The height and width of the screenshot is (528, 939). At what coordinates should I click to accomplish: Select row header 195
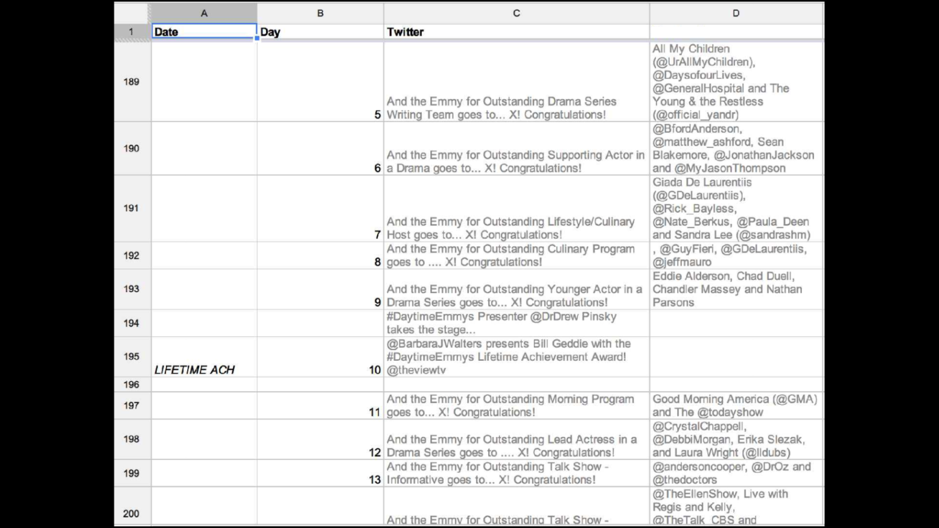[x=132, y=356]
